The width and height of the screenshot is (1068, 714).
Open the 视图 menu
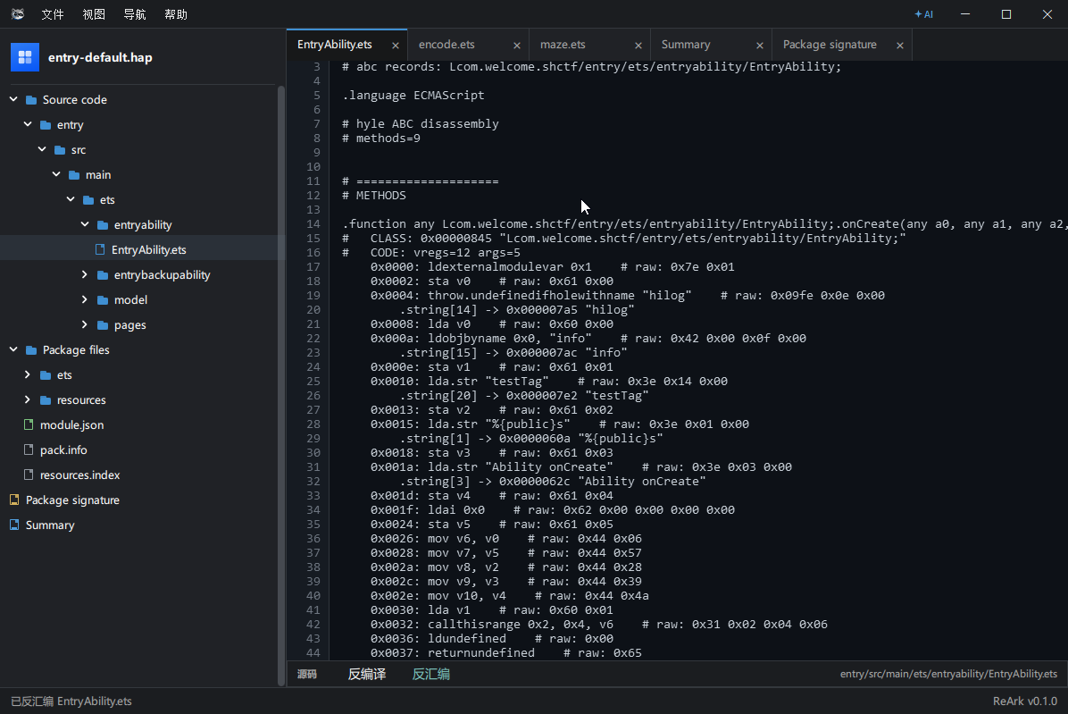point(93,14)
